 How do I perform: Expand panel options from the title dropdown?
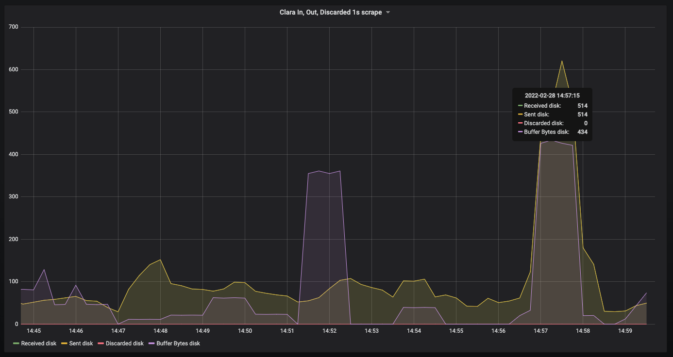pyautogui.click(x=387, y=12)
